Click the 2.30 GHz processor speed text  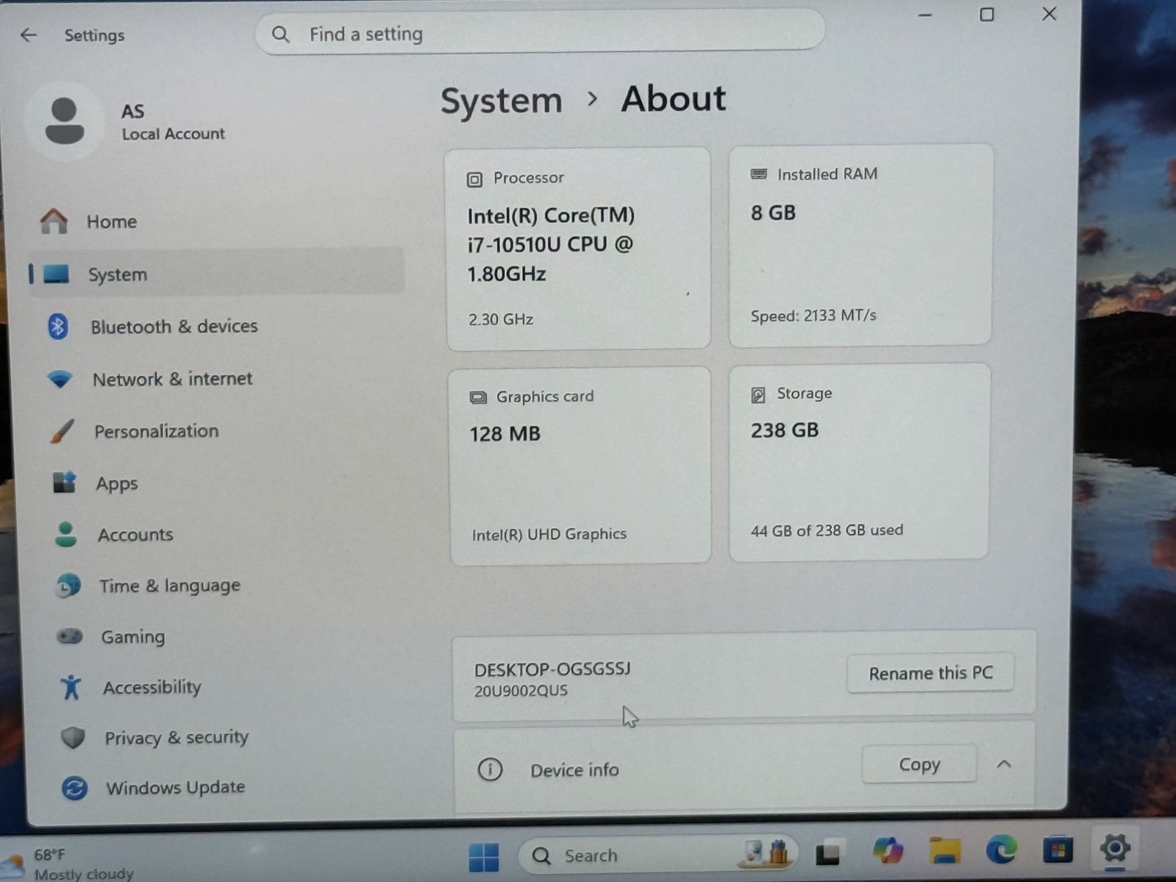pos(501,319)
